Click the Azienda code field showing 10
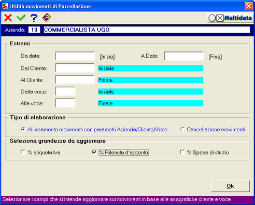Image resolution: width=255 pixels, height=205 pixels. pyautogui.click(x=34, y=30)
